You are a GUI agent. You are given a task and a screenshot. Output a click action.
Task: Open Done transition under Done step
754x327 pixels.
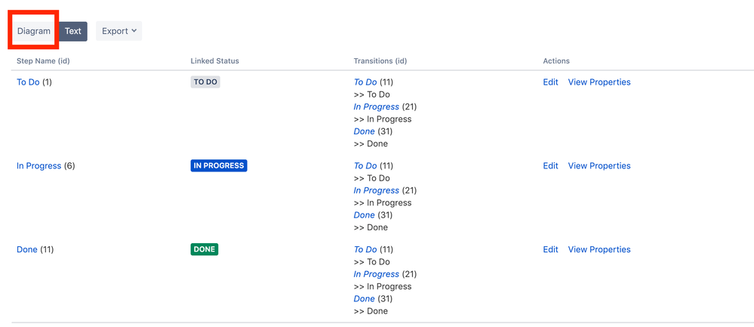pyautogui.click(x=364, y=299)
